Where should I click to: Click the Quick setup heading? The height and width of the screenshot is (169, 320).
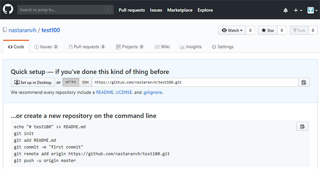(x=90, y=72)
